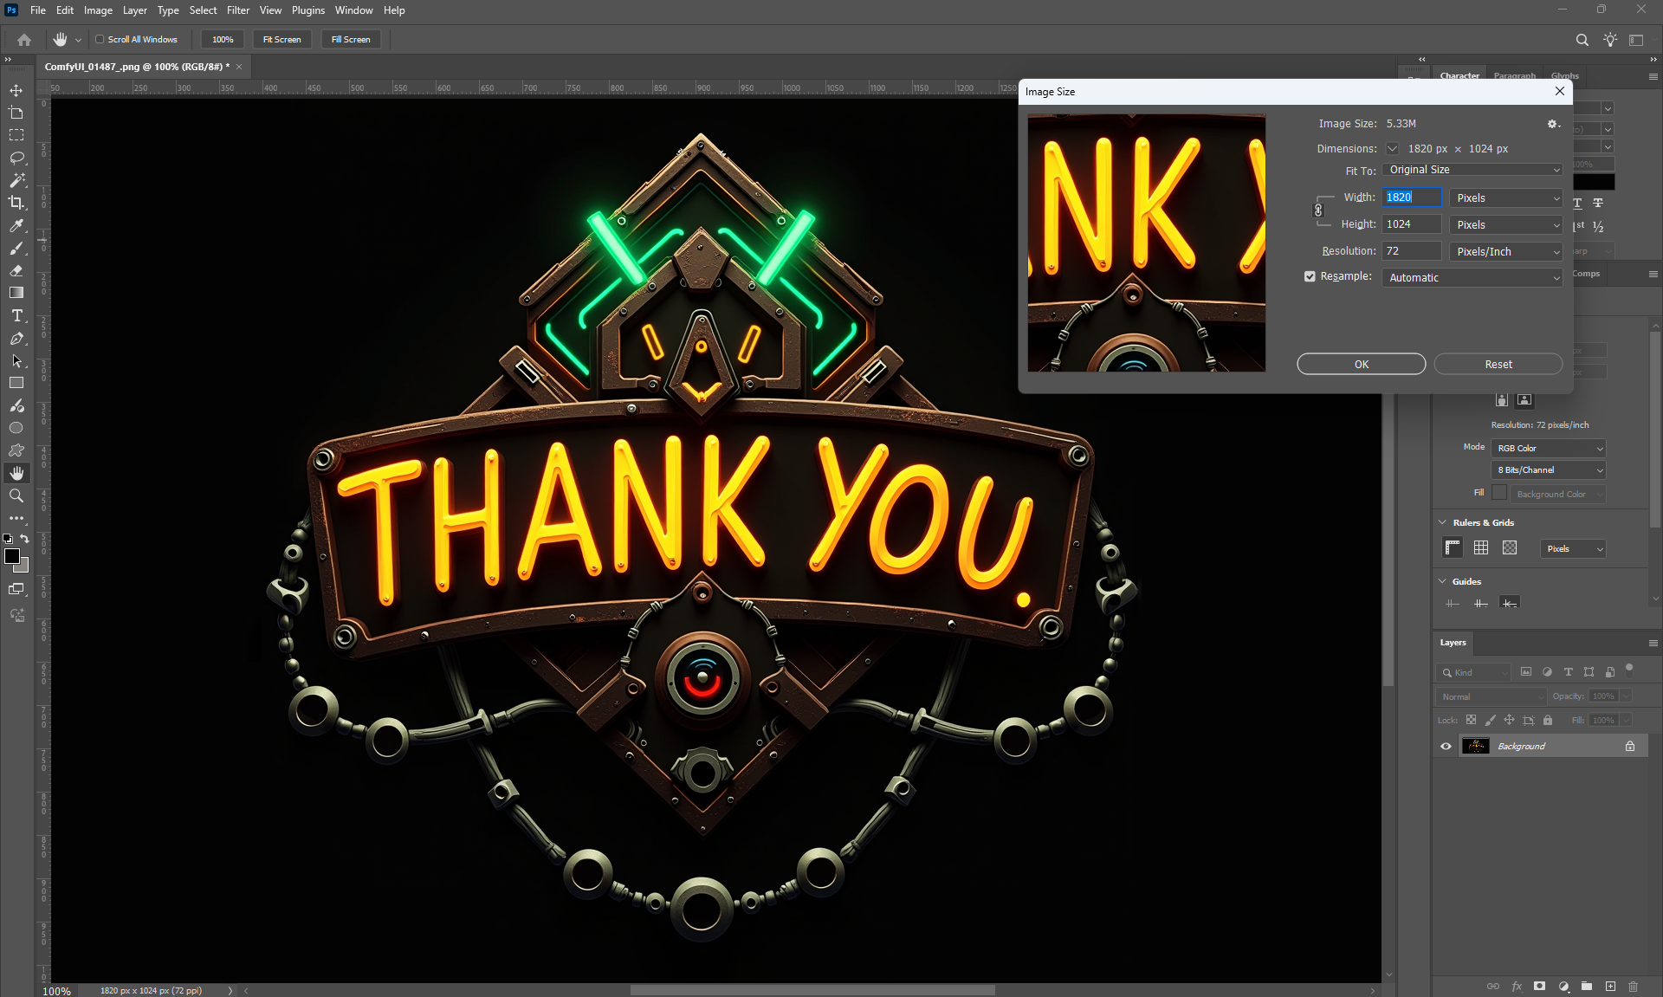
Task: Enable Scroll All Windows checkbox
Action: 100,39
